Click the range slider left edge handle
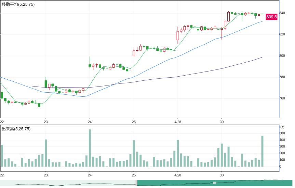 136,183
